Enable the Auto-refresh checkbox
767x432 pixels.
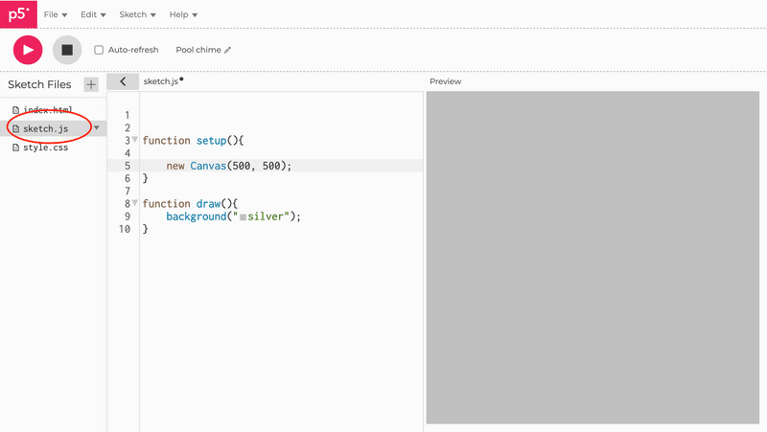pos(99,50)
